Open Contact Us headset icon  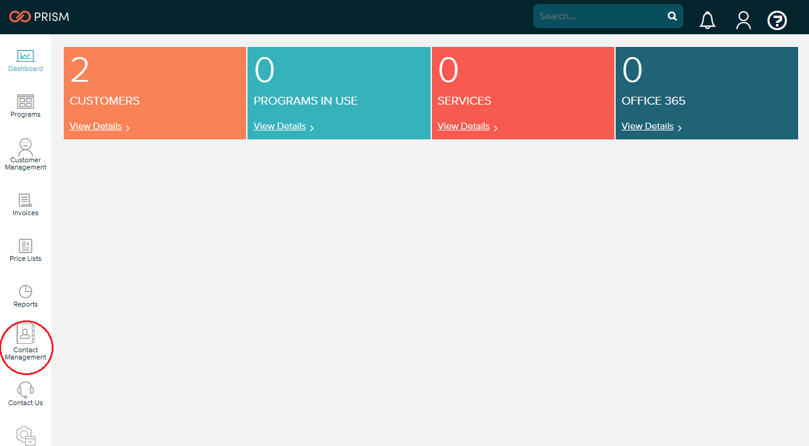coord(25,394)
